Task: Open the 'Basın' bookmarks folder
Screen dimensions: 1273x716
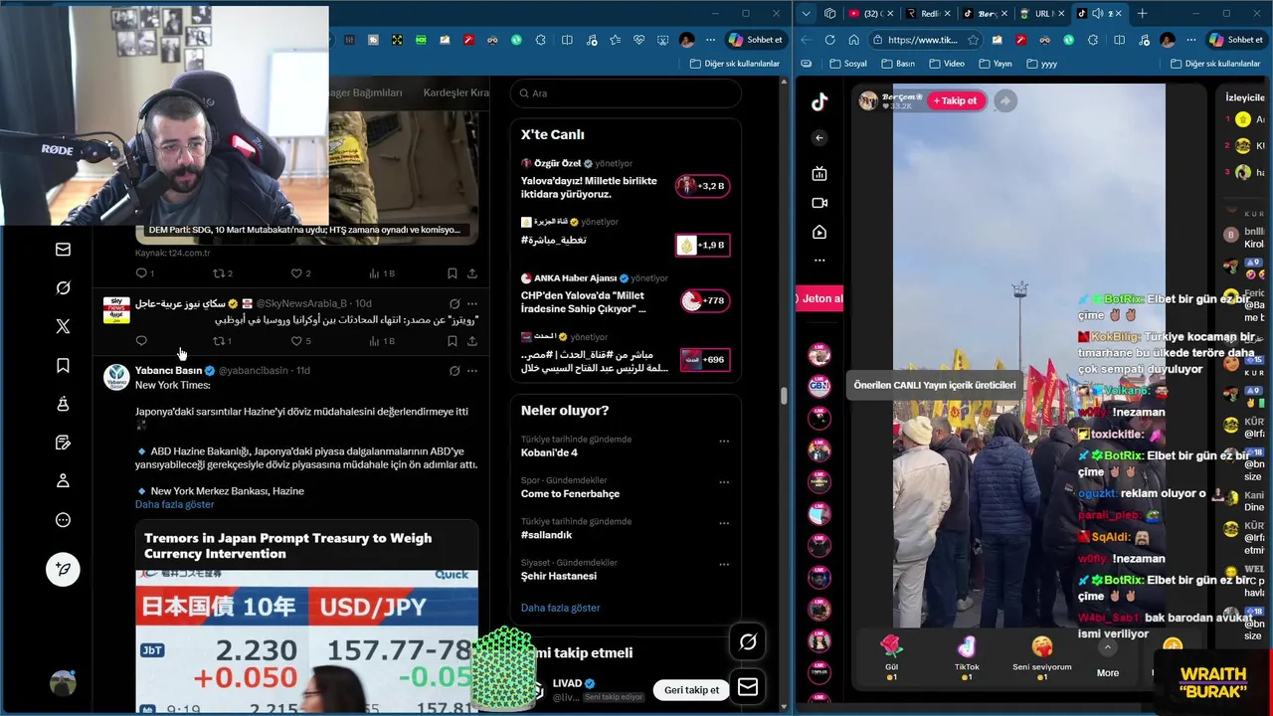Action: tap(897, 64)
